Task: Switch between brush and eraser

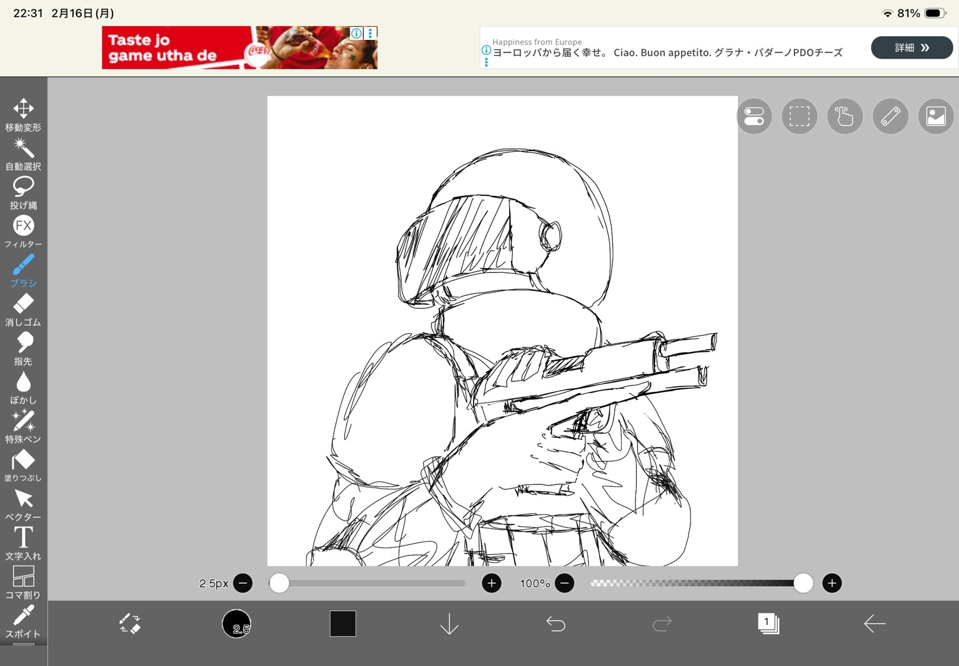Action: 130,624
